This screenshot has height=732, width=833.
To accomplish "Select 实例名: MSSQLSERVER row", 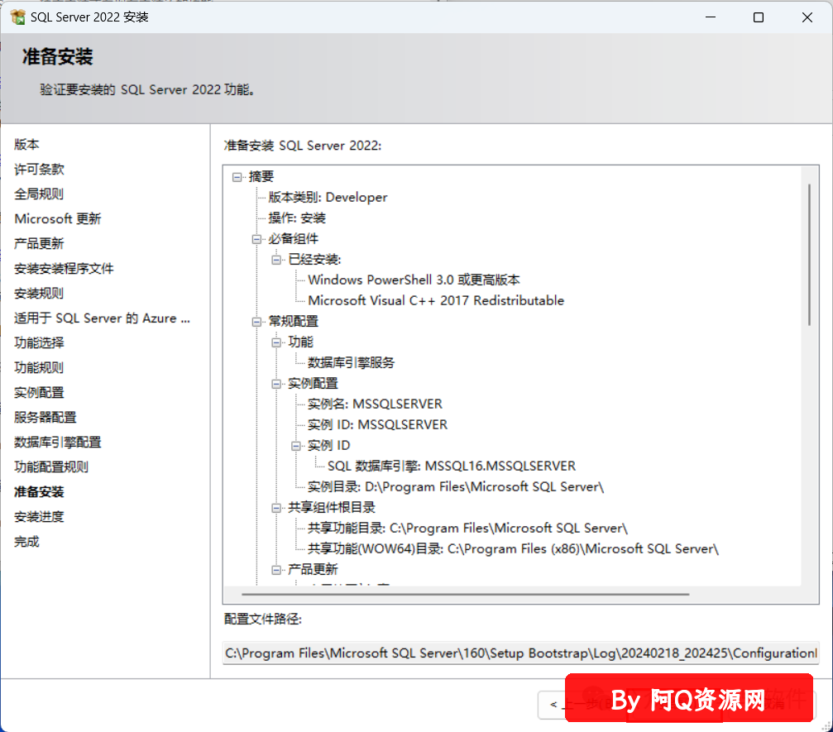I will (x=375, y=404).
